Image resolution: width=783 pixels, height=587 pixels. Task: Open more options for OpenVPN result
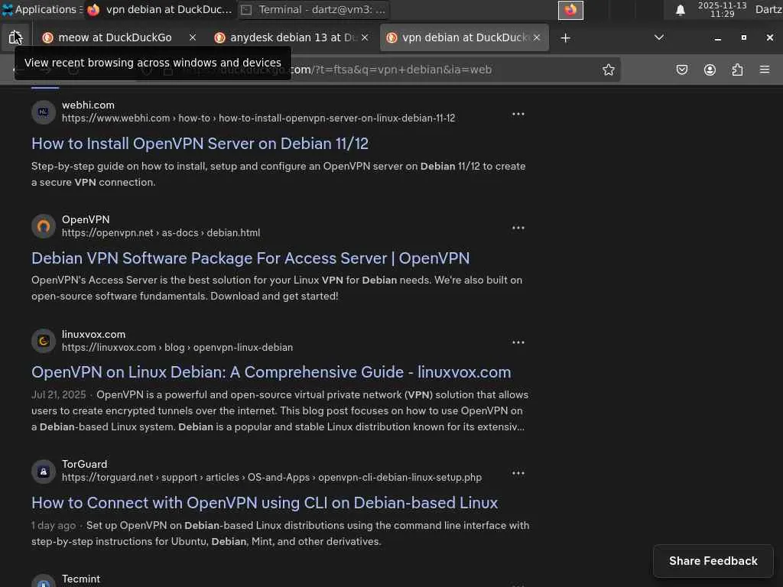[x=518, y=228]
